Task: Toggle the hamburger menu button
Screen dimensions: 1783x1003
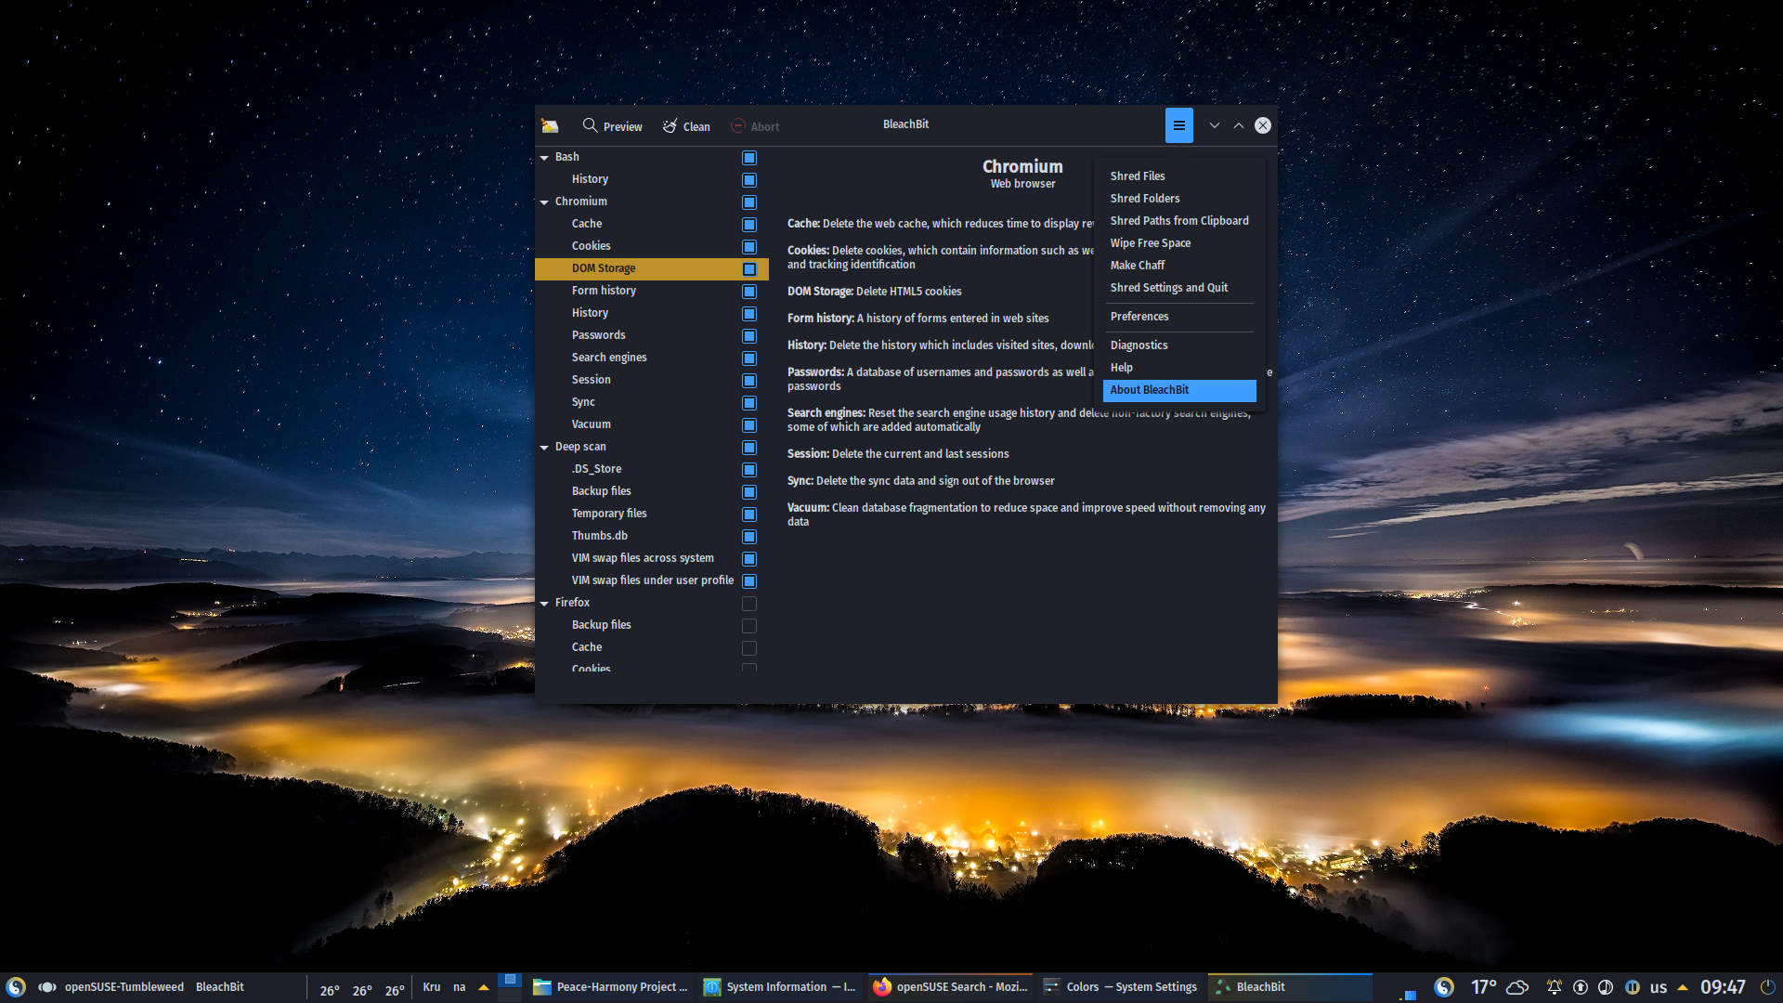Action: (1178, 125)
